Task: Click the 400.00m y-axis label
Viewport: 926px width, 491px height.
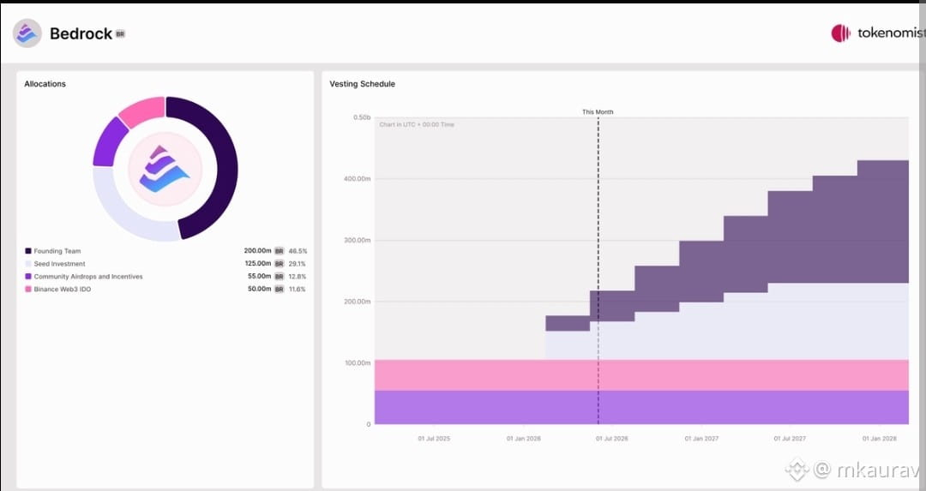Action: pos(358,179)
